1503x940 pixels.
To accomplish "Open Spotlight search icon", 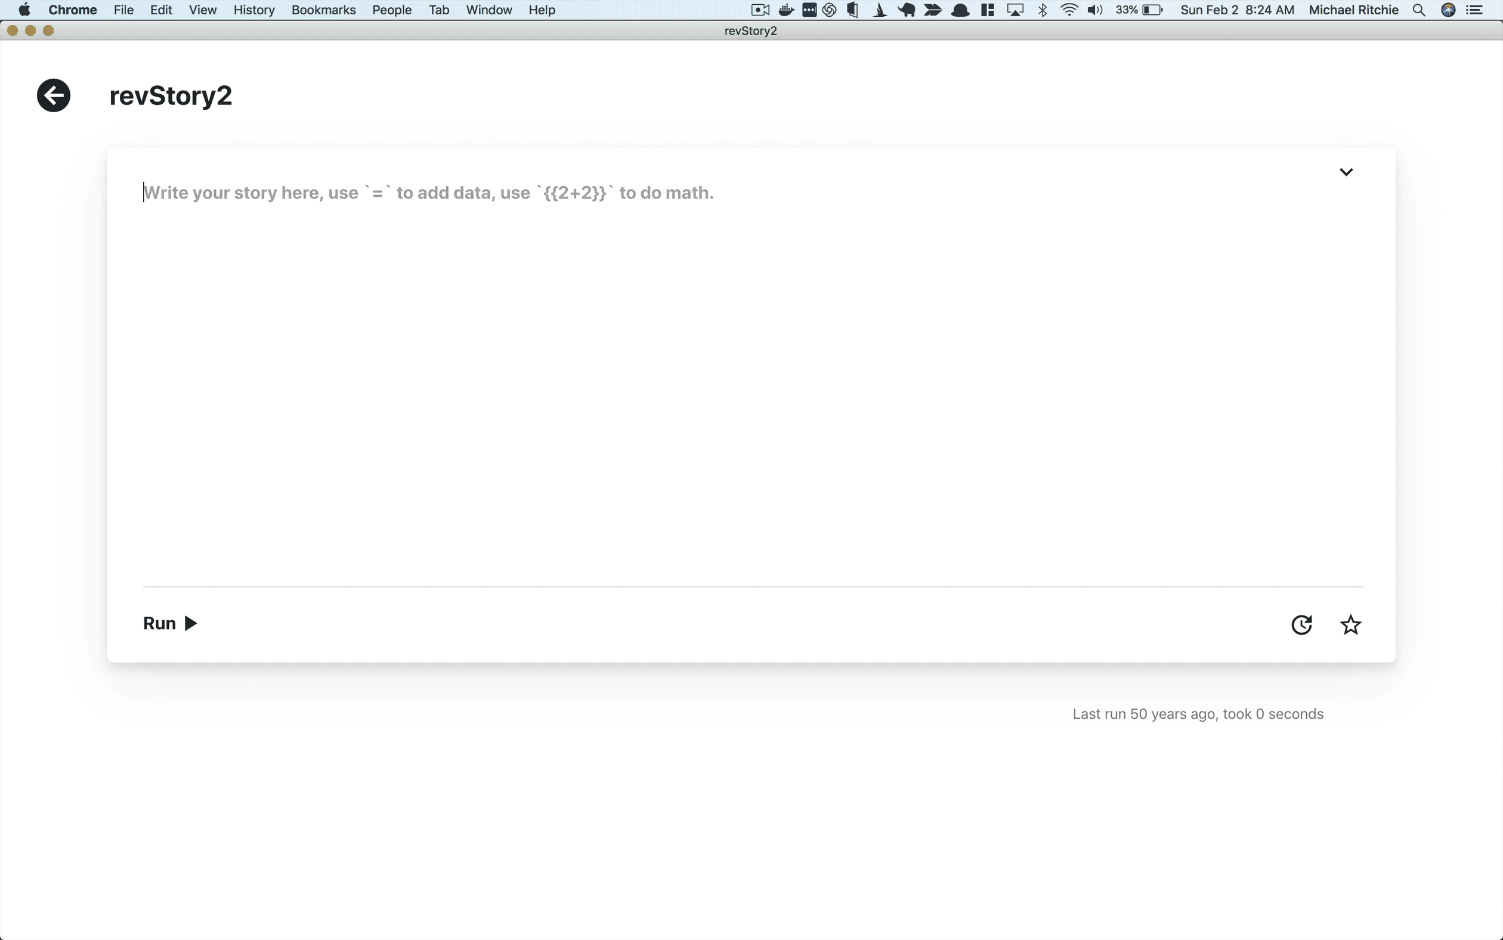I will [1418, 10].
